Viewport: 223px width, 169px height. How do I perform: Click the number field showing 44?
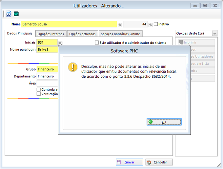[x=135, y=24]
